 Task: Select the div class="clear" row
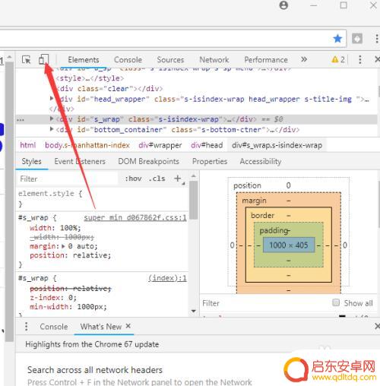pos(109,89)
